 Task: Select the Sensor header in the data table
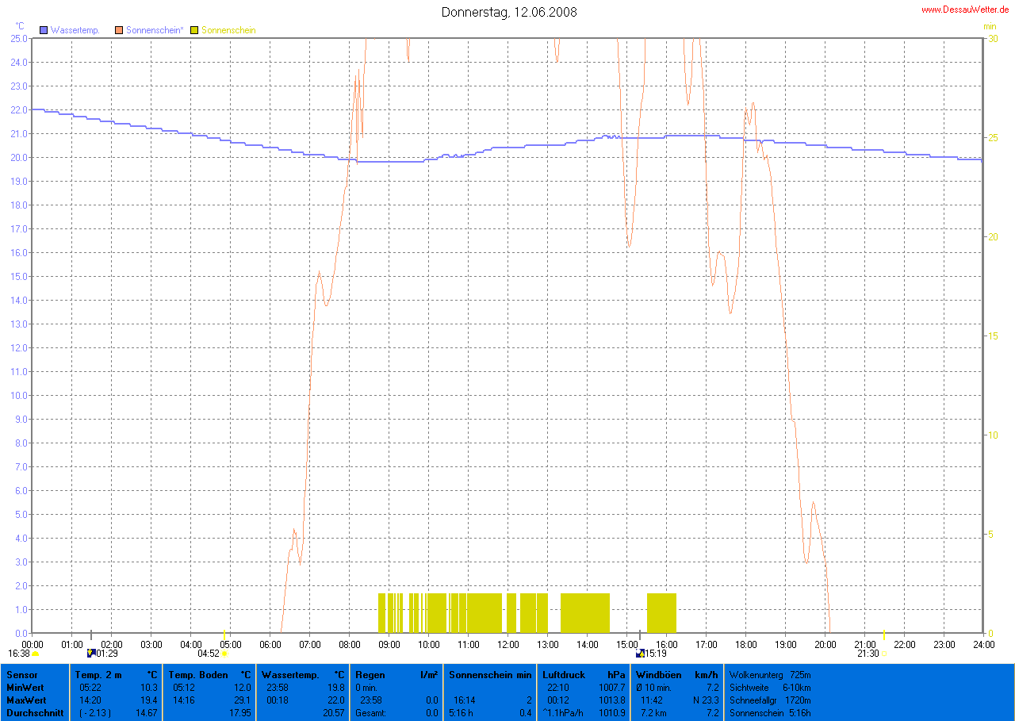tap(21, 675)
